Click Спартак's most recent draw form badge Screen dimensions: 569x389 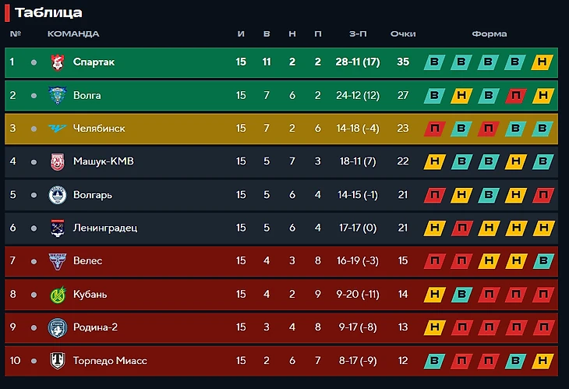coord(542,62)
